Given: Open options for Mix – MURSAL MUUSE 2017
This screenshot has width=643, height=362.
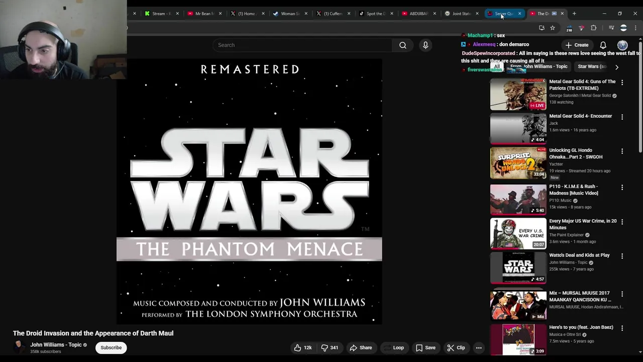Looking at the screenshot, I should point(622,294).
